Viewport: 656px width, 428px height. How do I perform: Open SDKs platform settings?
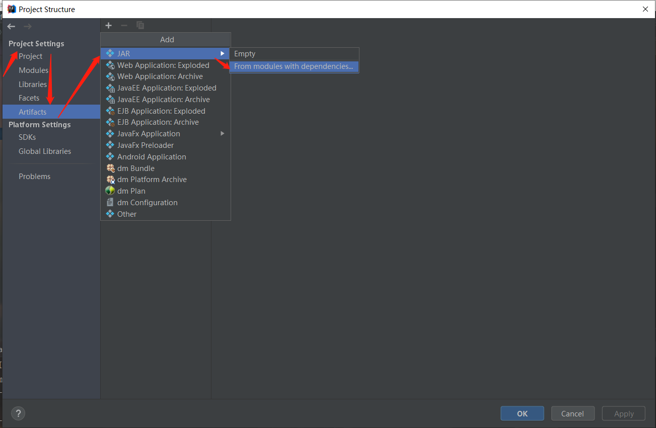coord(51,137)
